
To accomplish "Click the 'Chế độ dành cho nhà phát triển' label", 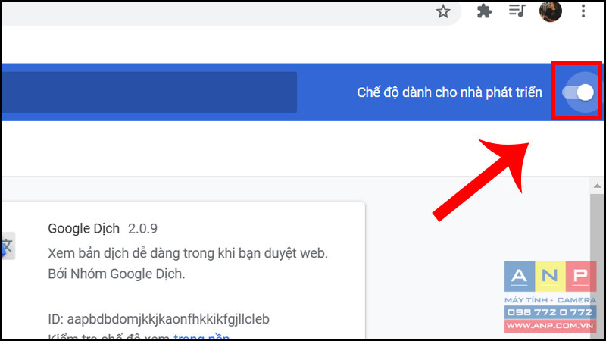I will [x=449, y=92].
